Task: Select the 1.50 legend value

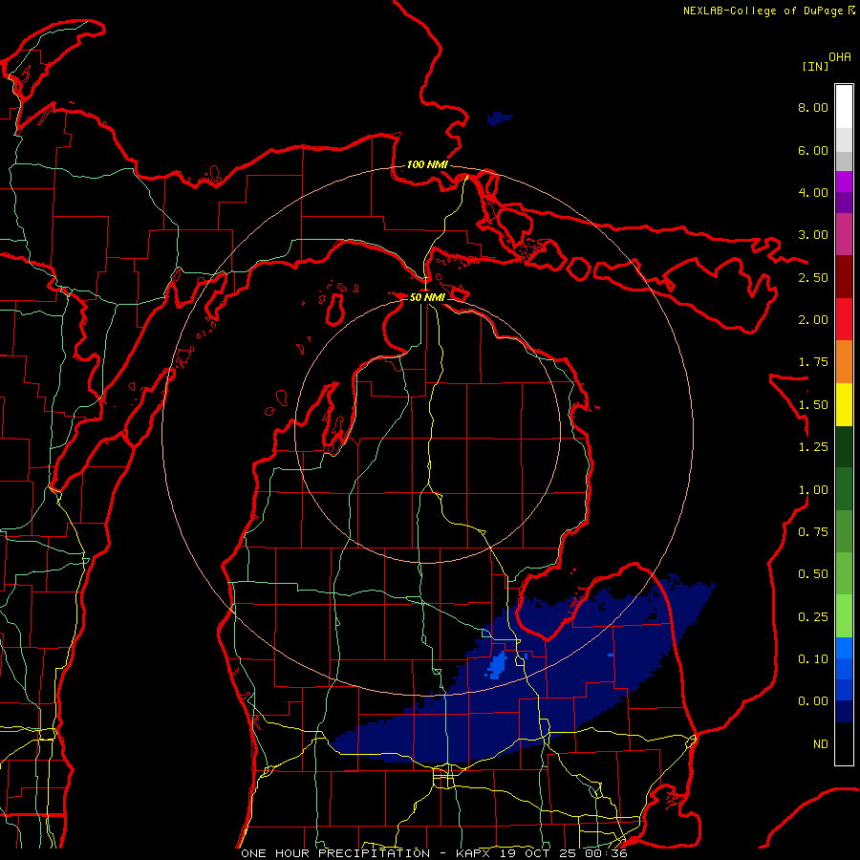Action: pyautogui.click(x=813, y=405)
